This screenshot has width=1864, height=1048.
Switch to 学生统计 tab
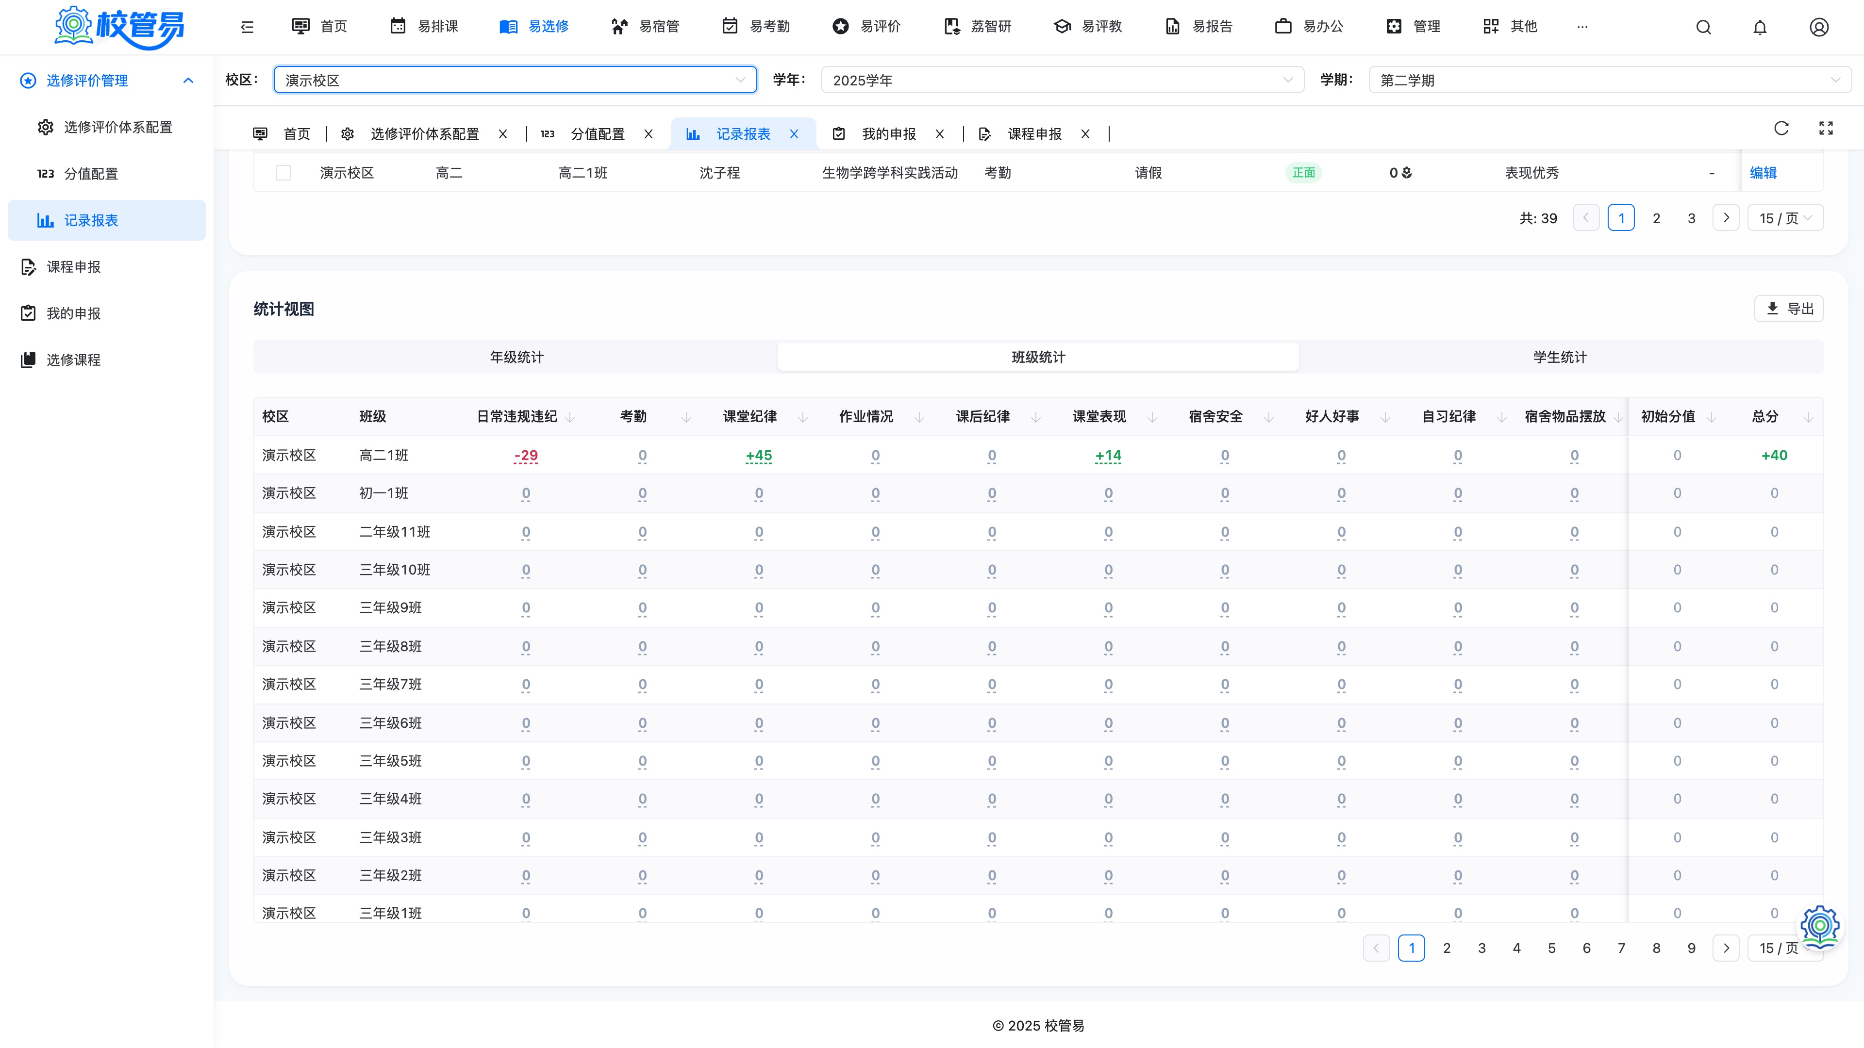click(x=1560, y=357)
